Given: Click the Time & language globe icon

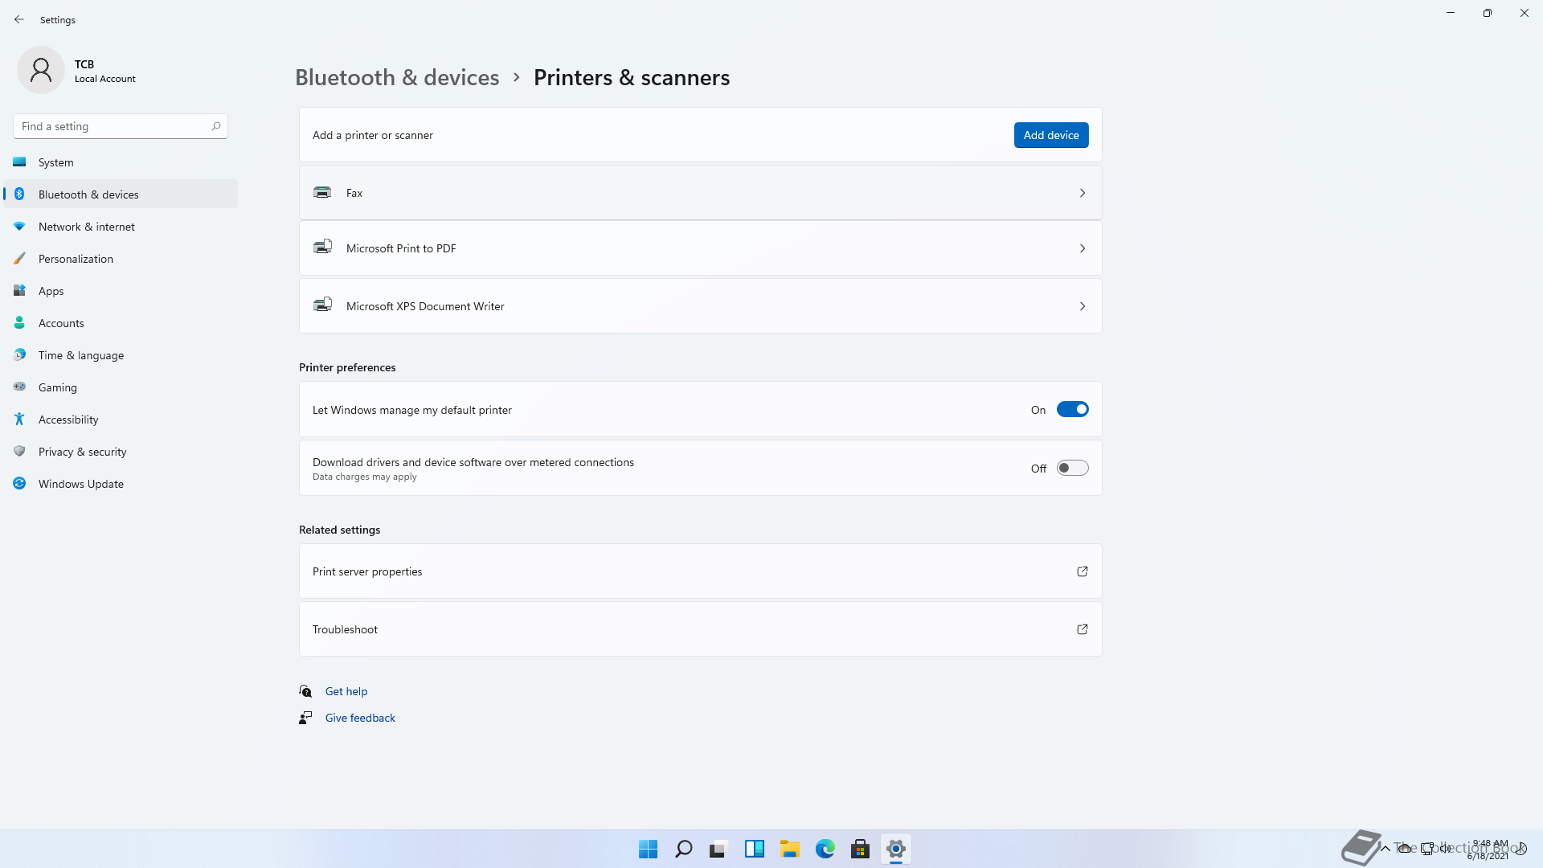Looking at the screenshot, I should tap(19, 355).
